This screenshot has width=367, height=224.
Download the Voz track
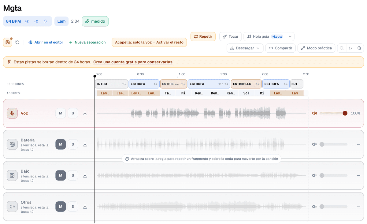tap(85, 113)
